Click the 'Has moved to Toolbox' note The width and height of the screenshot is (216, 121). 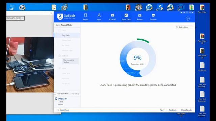70,61
